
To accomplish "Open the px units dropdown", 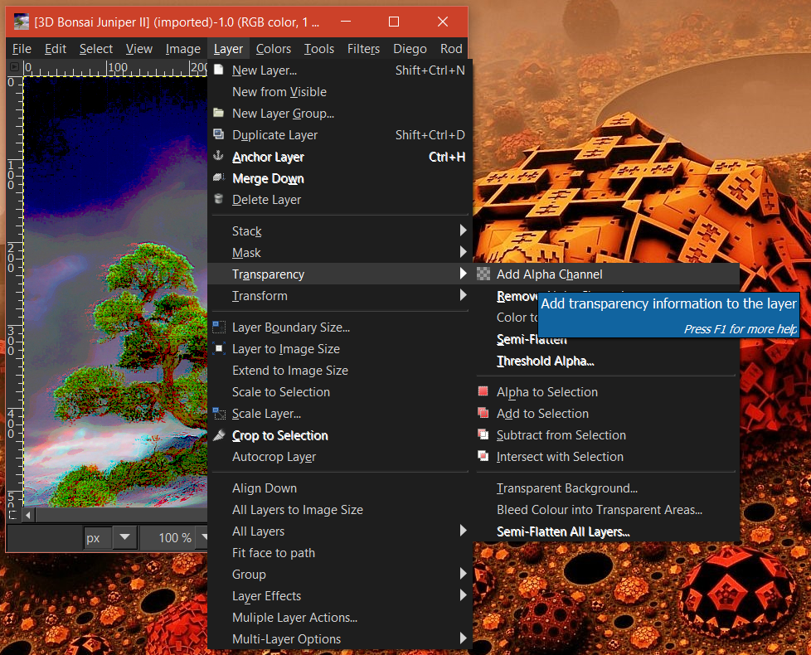I will point(124,537).
